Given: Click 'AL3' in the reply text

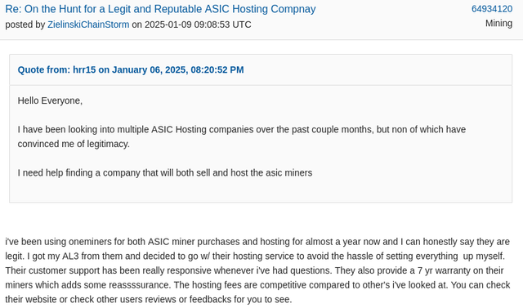Looking at the screenshot, I should tap(70, 257).
